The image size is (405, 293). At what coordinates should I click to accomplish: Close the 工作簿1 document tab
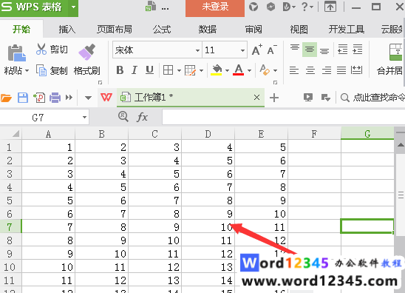256,98
